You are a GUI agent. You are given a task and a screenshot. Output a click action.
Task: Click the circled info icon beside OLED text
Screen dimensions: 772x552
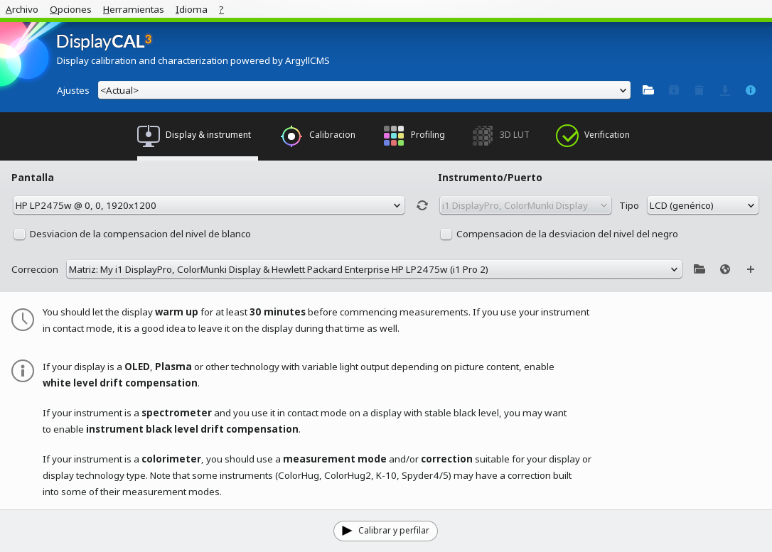click(23, 370)
